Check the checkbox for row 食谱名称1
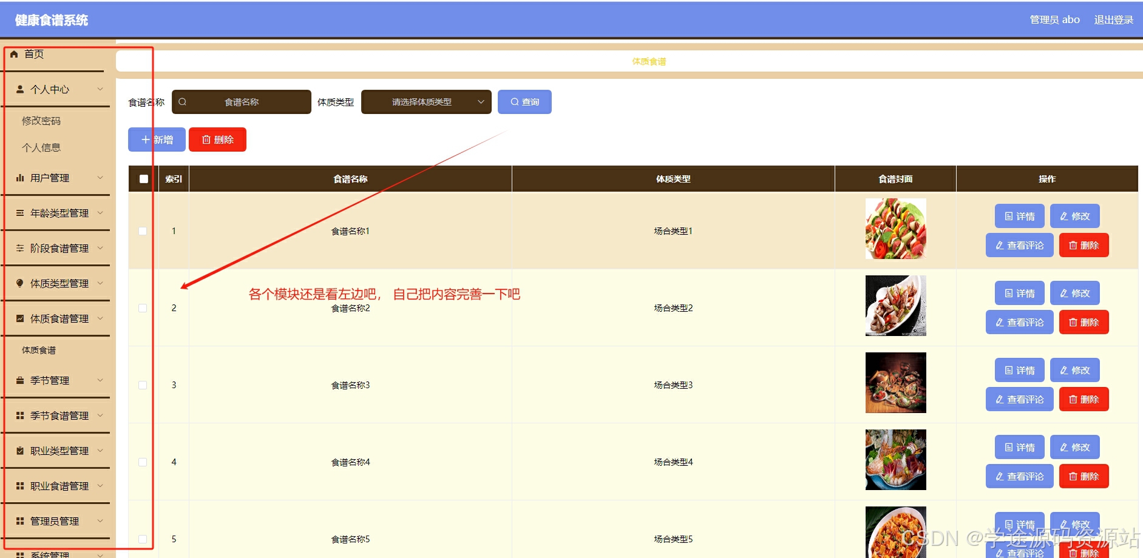 143,231
